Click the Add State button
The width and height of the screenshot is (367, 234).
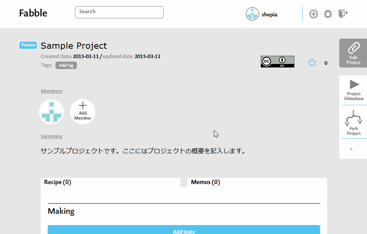[x=184, y=230]
